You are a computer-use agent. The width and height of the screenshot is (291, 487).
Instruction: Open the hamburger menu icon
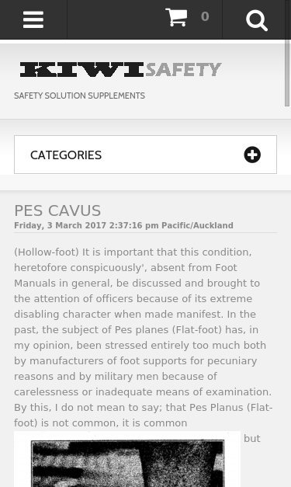point(33,19)
